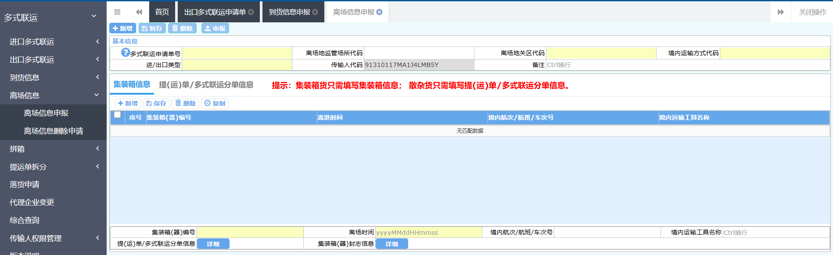This screenshot has width=833, height=255.
Task: Click the bottom 境内运输工具名称 input field
Action: [776, 232]
